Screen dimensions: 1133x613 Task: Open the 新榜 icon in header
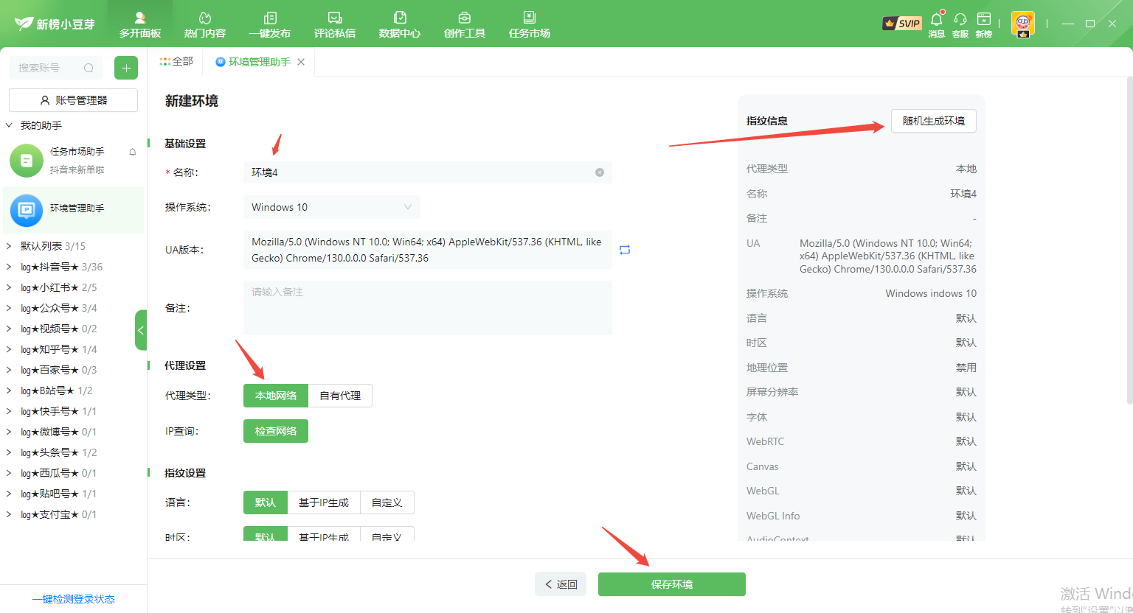pyautogui.click(x=984, y=24)
